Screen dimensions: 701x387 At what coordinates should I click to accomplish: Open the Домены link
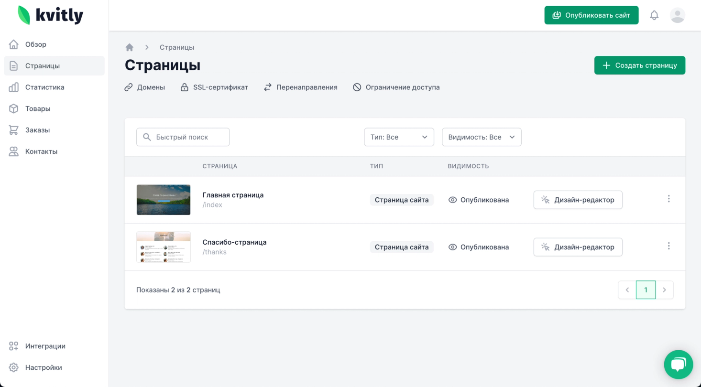[x=144, y=87]
